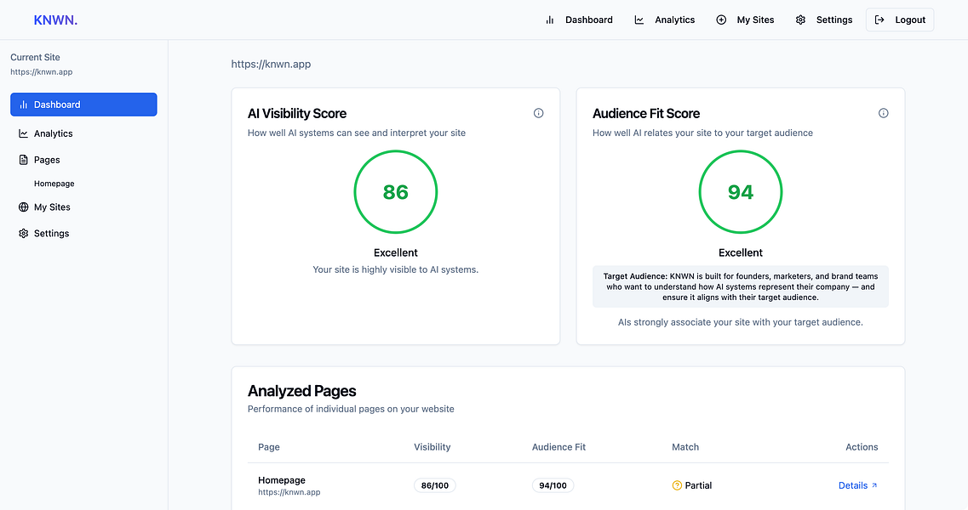Click the gear icon in top navigation

tap(800, 20)
